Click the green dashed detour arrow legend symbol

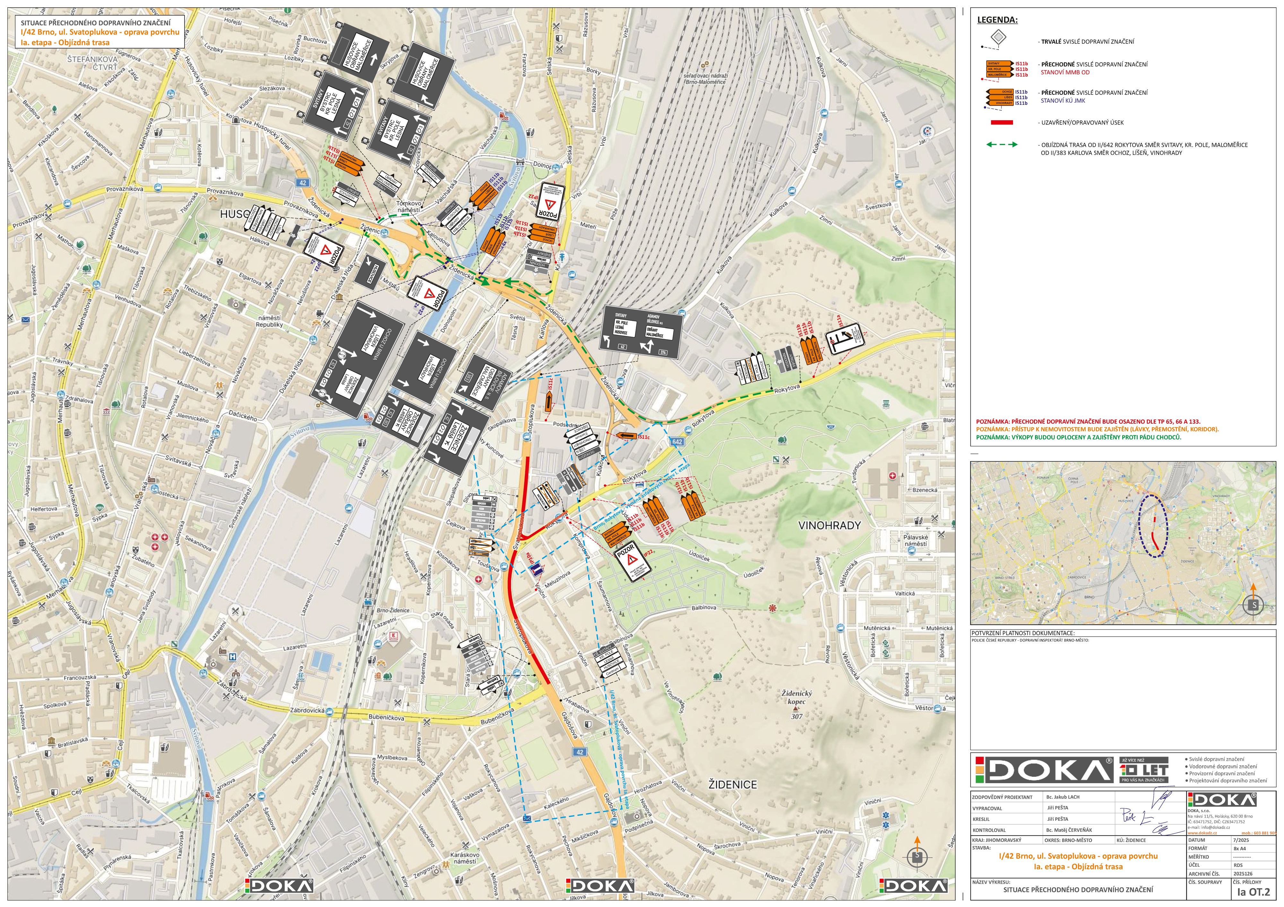click(1002, 145)
